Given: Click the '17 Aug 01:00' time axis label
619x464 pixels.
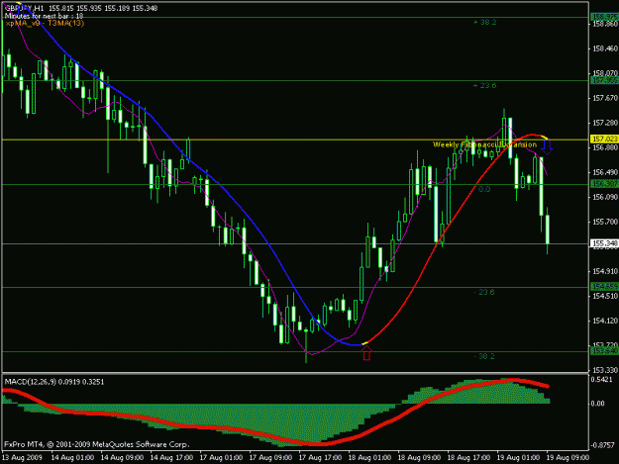Looking at the screenshot, I should (221, 458).
